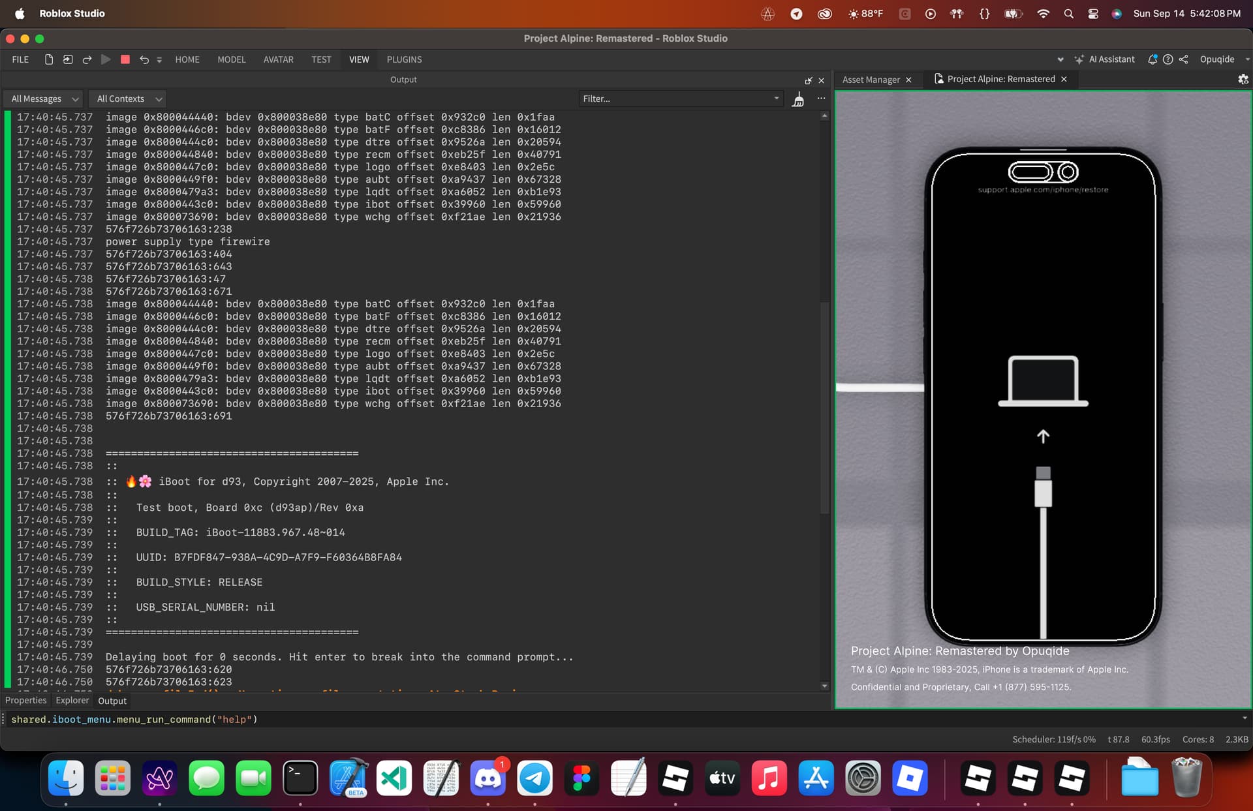Switch to the Asset Manager tab

(871, 80)
